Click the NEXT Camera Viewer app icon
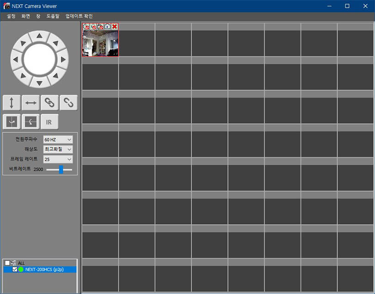The width and height of the screenshot is (375, 294). tap(7, 6)
